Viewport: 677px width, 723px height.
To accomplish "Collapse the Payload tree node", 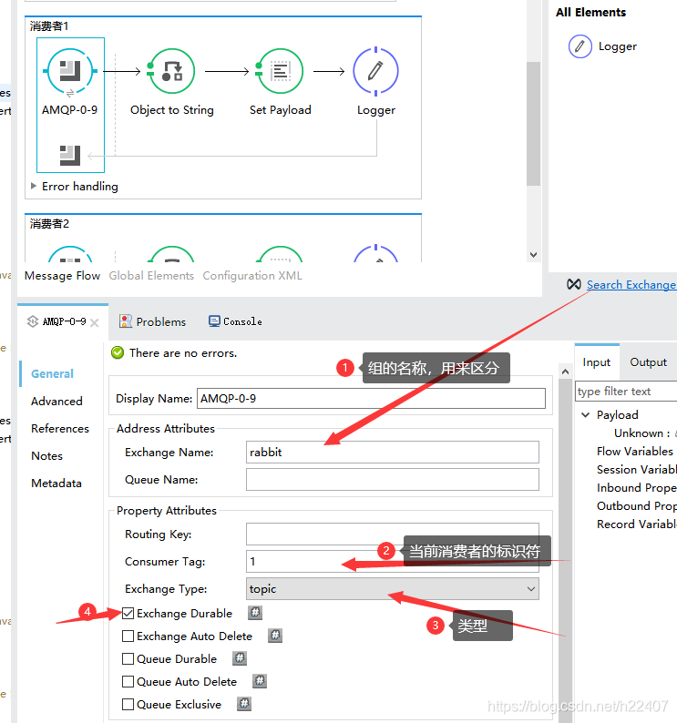I will [x=586, y=414].
